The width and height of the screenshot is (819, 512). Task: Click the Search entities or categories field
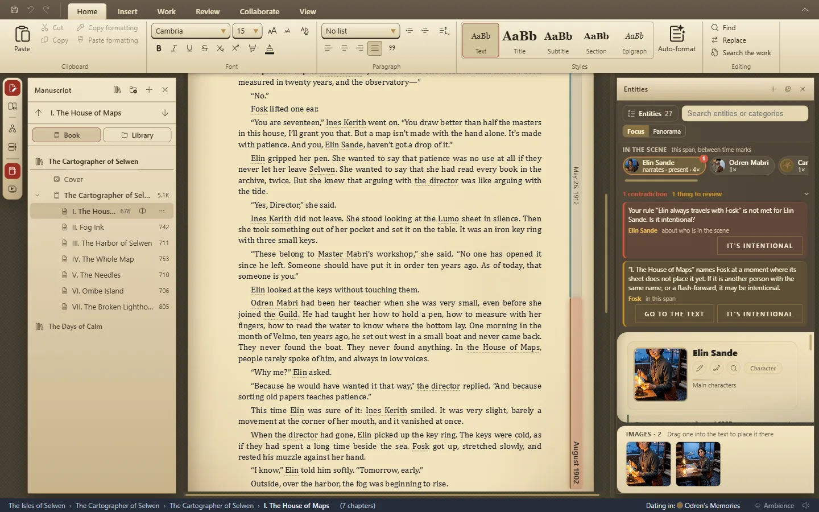pyautogui.click(x=745, y=113)
